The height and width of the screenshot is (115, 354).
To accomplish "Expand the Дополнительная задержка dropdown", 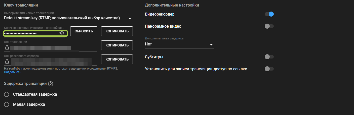I will pos(179,44).
